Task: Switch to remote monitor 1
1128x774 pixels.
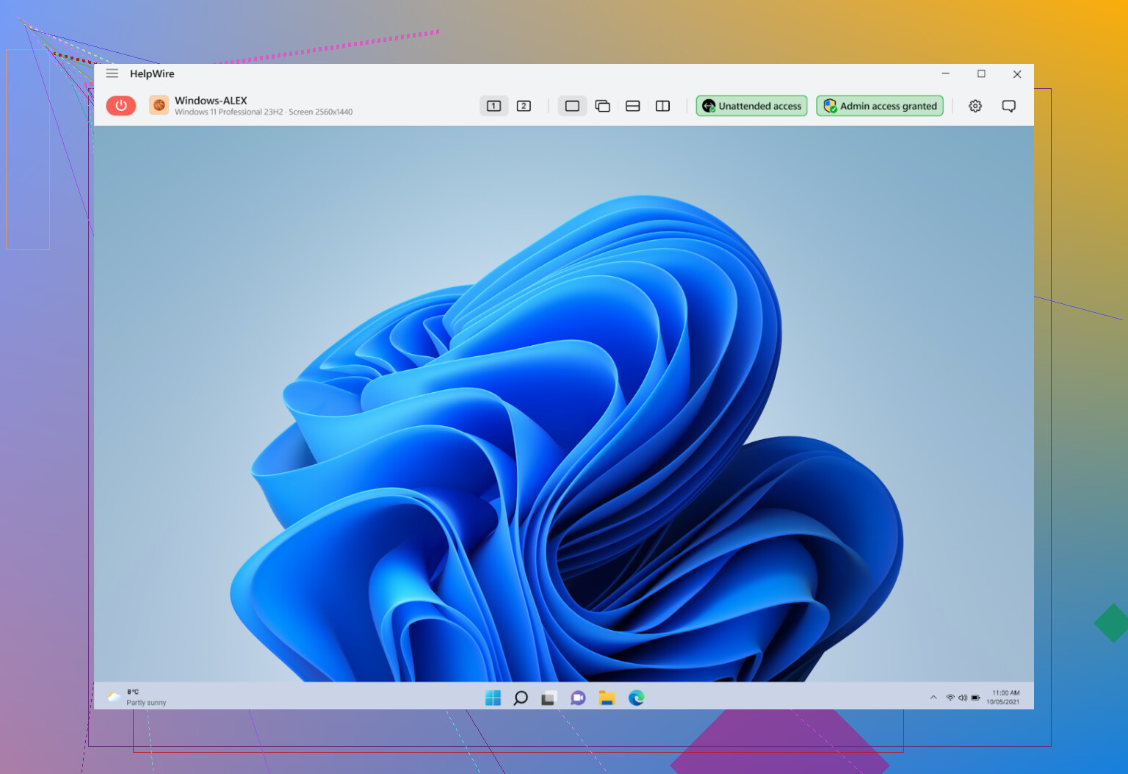Action: pyautogui.click(x=494, y=106)
